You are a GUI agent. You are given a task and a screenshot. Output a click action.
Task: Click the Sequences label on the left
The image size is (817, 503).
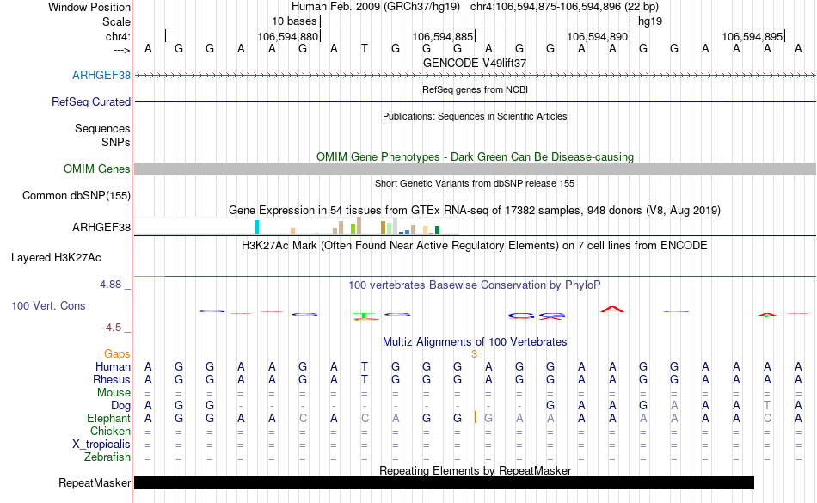click(x=102, y=128)
